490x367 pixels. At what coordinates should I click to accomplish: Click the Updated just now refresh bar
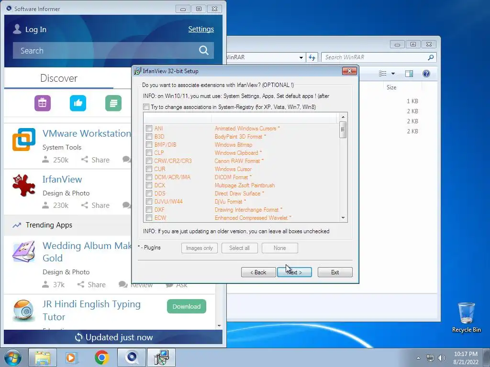pos(113,337)
